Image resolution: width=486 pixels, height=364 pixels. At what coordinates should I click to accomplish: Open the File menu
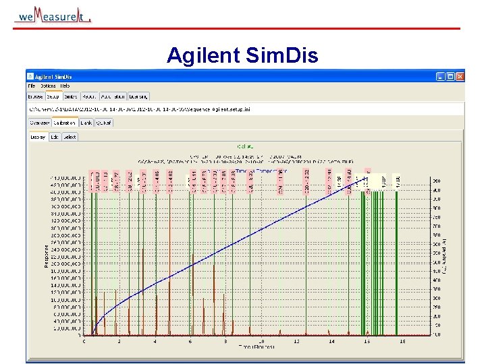click(x=31, y=86)
